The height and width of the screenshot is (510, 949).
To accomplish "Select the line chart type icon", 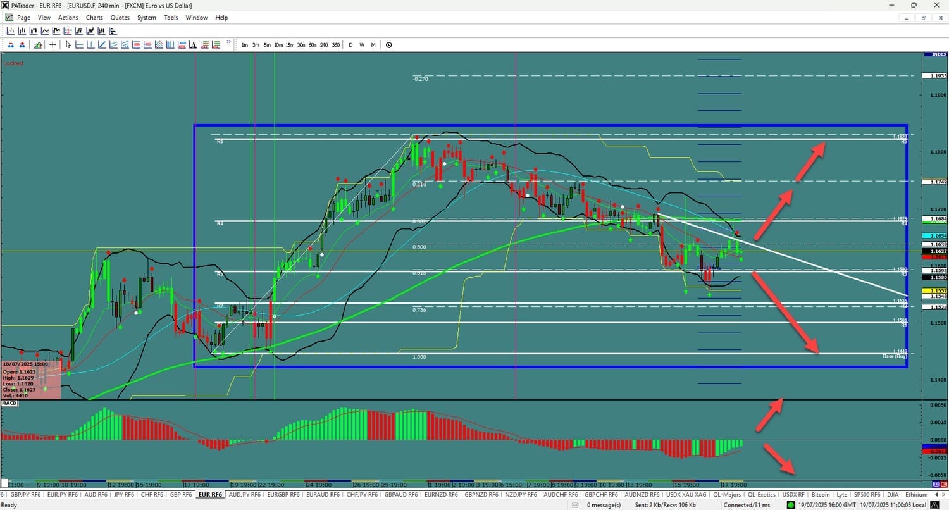I will pyautogui.click(x=44, y=31).
